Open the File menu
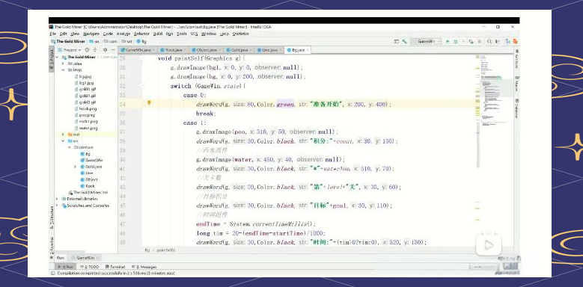The width and height of the screenshot is (583, 287). (x=53, y=34)
